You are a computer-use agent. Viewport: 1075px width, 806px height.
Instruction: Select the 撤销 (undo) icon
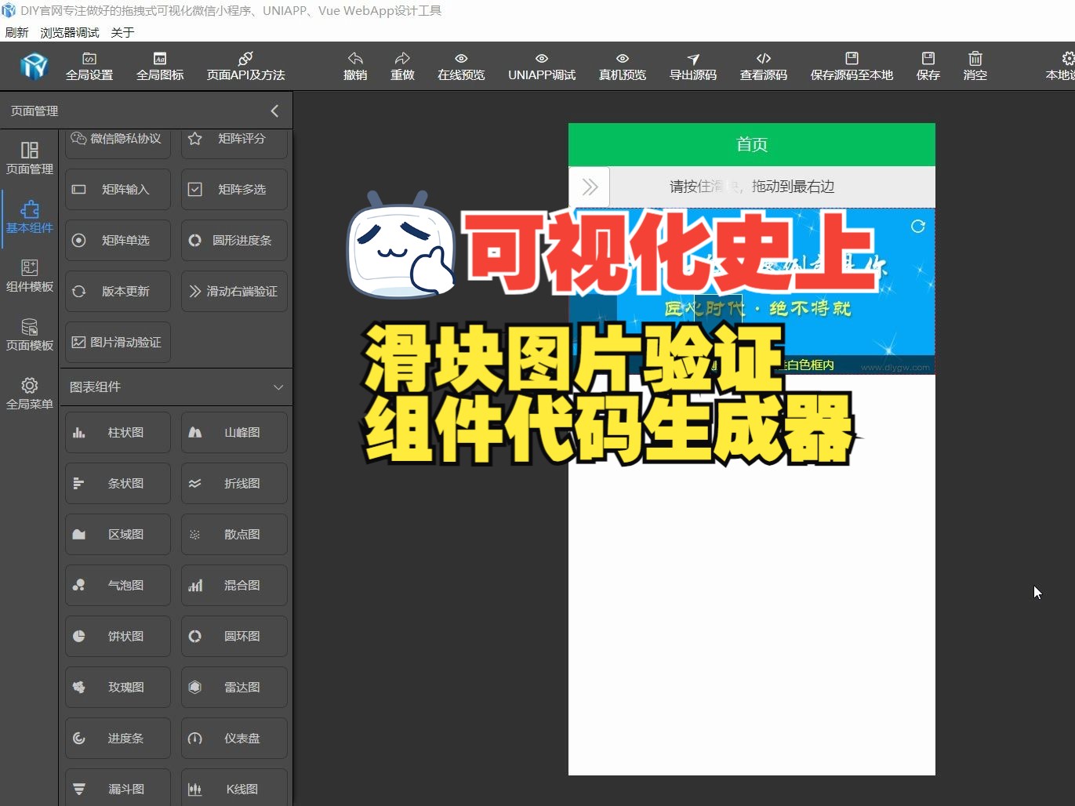(354, 66)
